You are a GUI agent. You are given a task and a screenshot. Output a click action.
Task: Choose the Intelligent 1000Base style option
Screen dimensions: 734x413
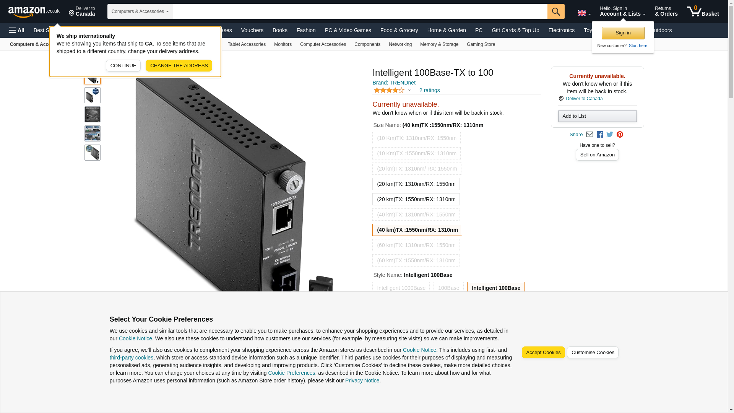click(401, 288)
